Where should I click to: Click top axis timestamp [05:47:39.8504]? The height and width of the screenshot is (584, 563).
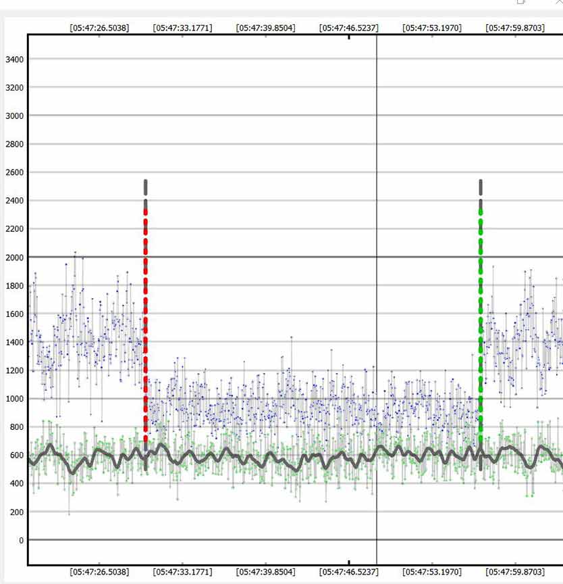coord(265,28)
